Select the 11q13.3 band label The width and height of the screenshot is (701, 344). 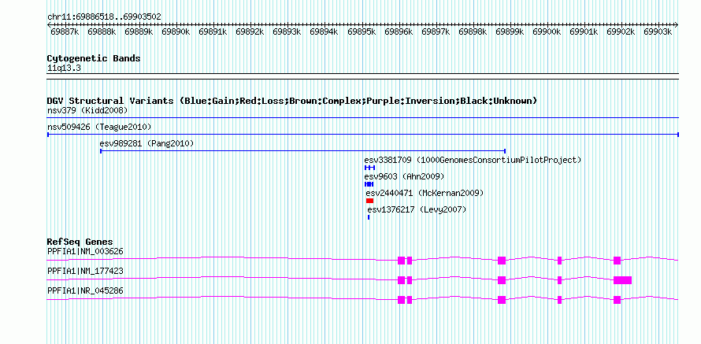(64, 68)
